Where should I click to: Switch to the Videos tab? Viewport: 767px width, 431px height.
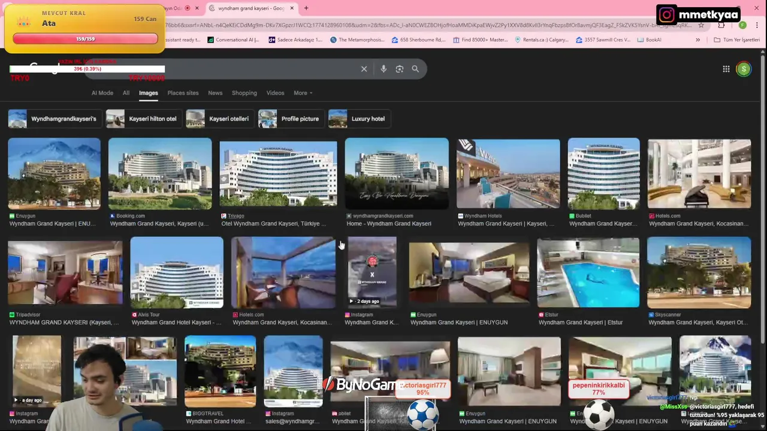coord(275,93)
